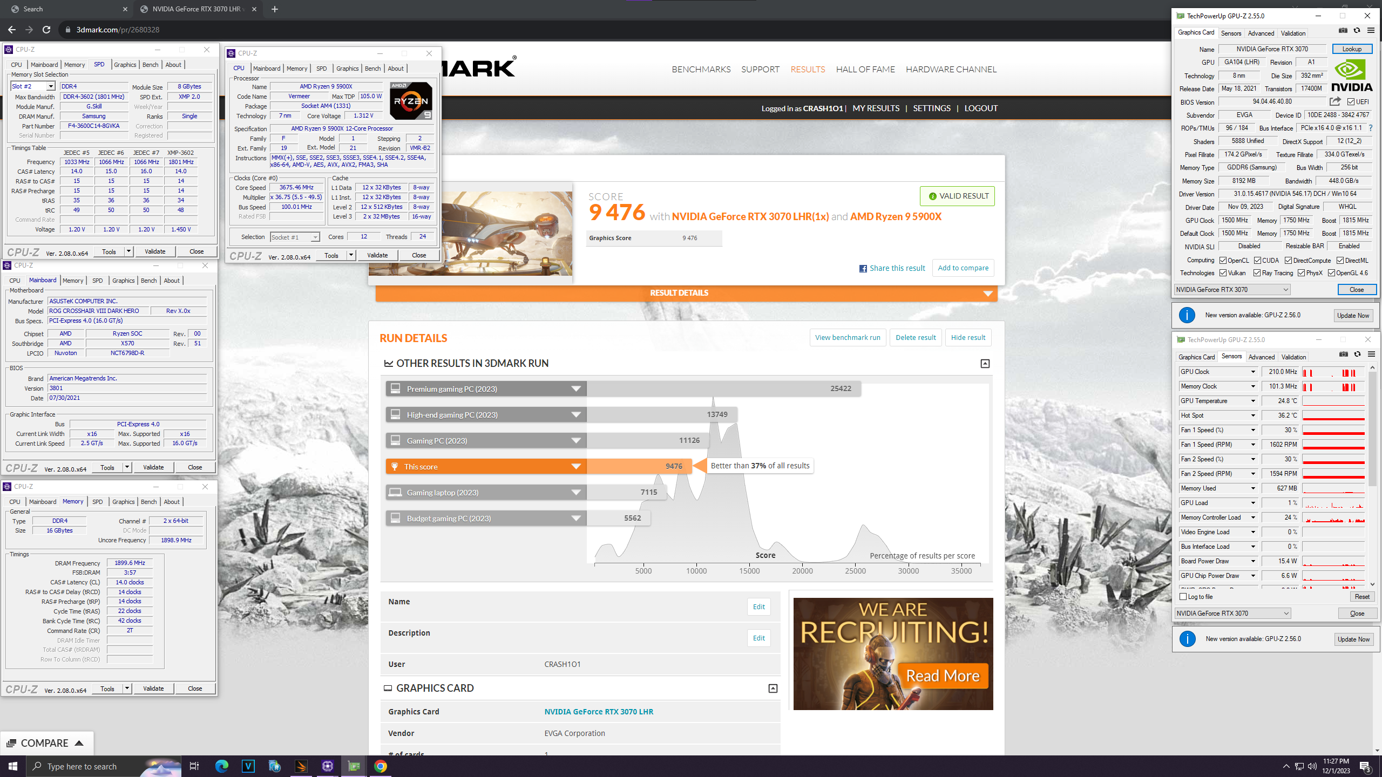Open the Vegas Pro taskbar icon
The width and height of the screenshot is (1382, 777).
point(248,766)
